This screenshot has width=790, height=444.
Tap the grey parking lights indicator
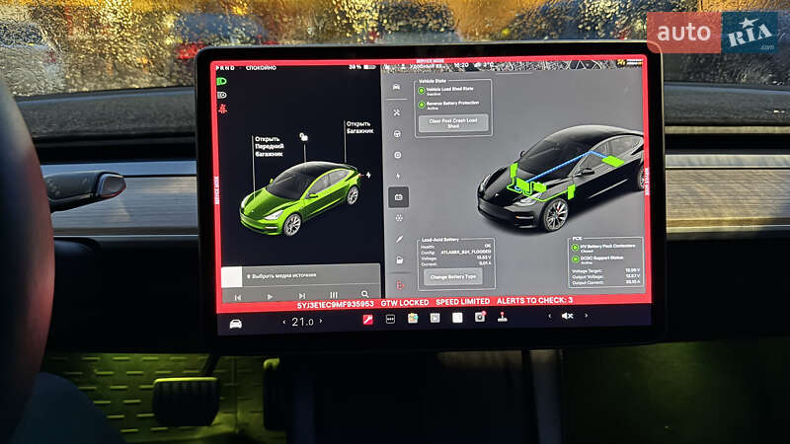221,95
